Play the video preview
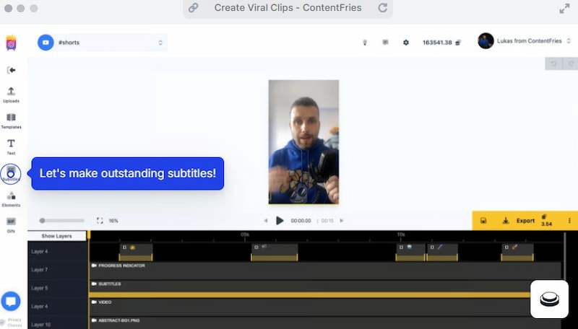578x329 pixels. pyautogui.click(x=280, y=221)
